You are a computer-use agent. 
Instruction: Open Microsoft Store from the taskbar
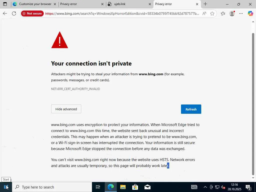click(x=135, y=187)
